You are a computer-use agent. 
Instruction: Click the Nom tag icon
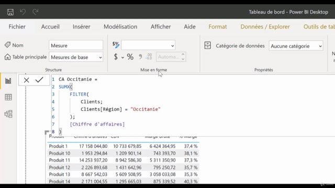click(7, 45)
